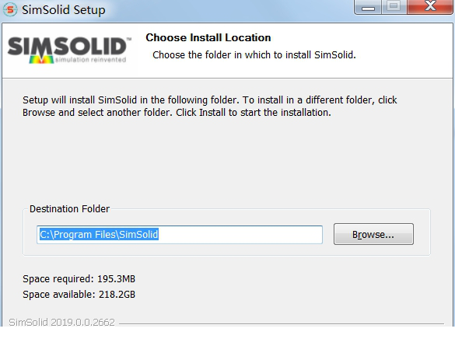This screenshot has height=339, width=455.
Task: Click the 'simulation reinvented' tagline
Action: (90, 60)
